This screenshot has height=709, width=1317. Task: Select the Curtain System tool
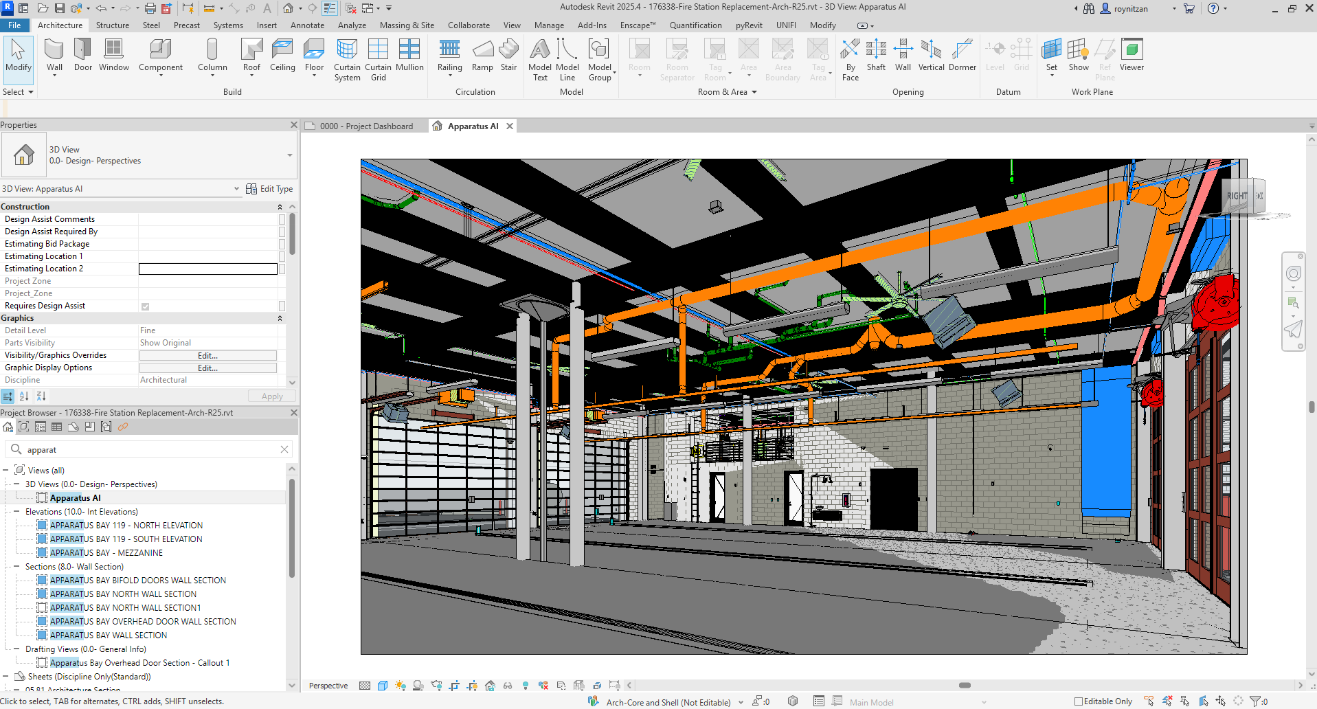[x=347, y=60]
